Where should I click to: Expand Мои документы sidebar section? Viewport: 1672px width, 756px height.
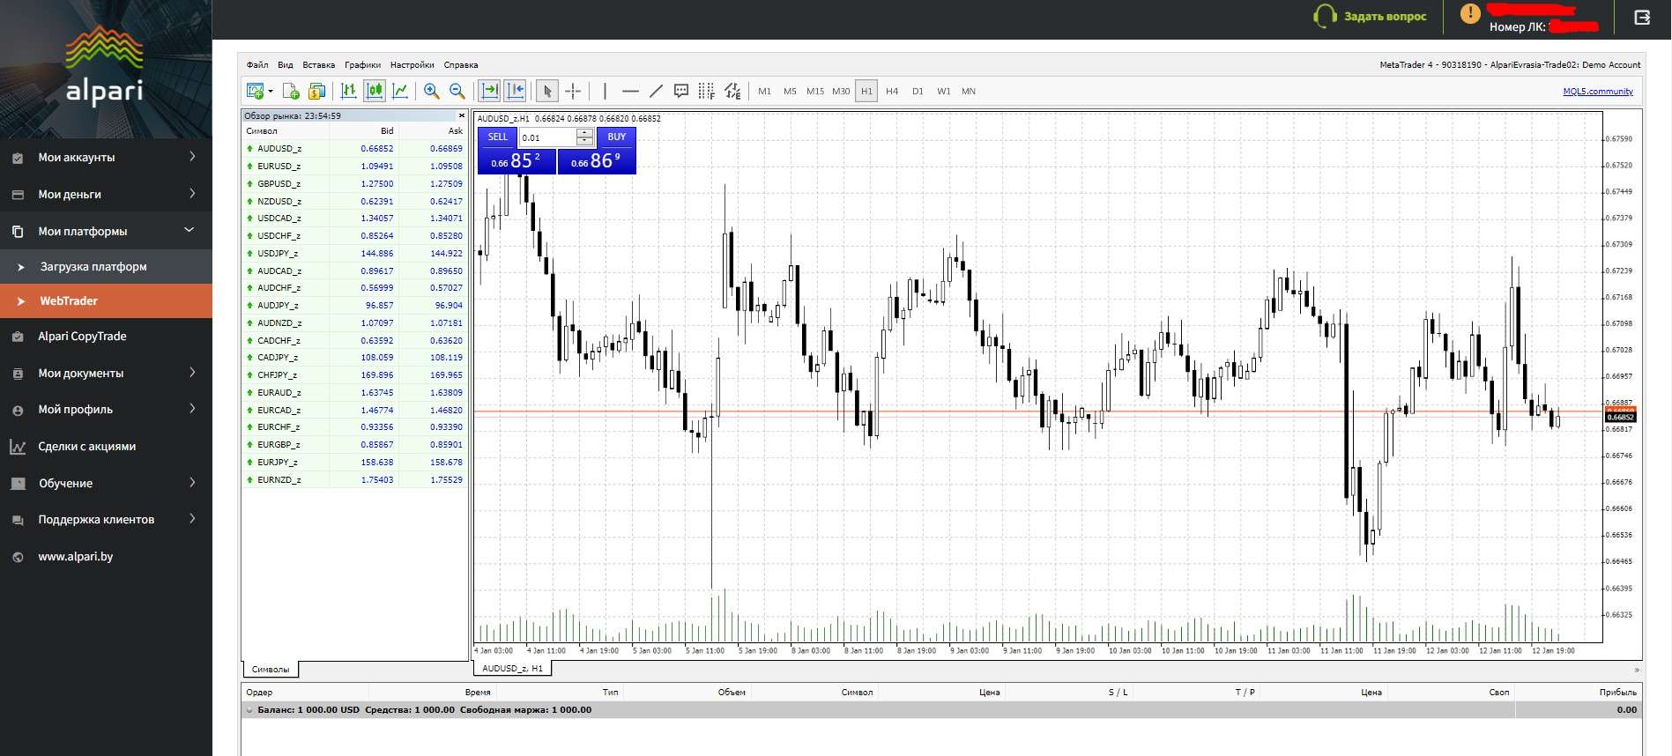tap(106, 373)
